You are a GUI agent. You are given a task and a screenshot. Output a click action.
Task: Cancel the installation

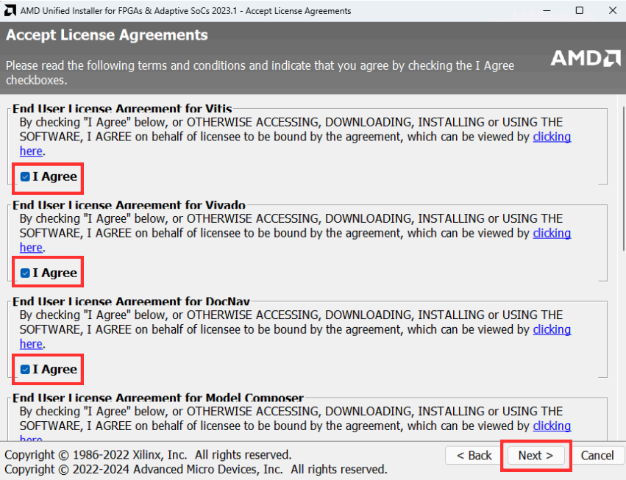tap(597, 456)
